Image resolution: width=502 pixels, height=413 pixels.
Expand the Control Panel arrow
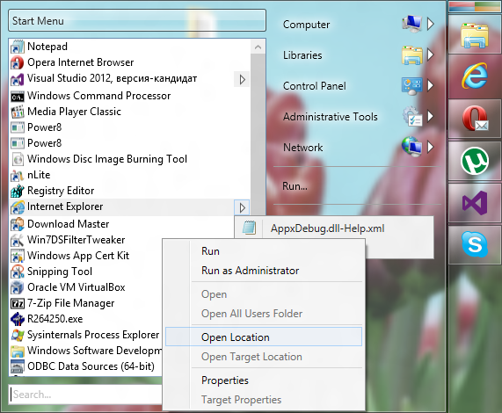pos(431,85)
